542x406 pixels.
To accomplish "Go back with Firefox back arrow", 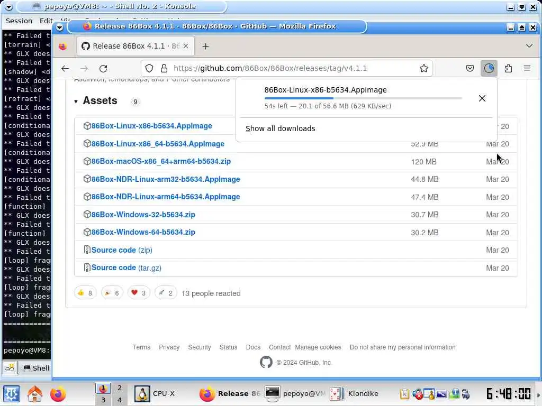I will (65, 68).
